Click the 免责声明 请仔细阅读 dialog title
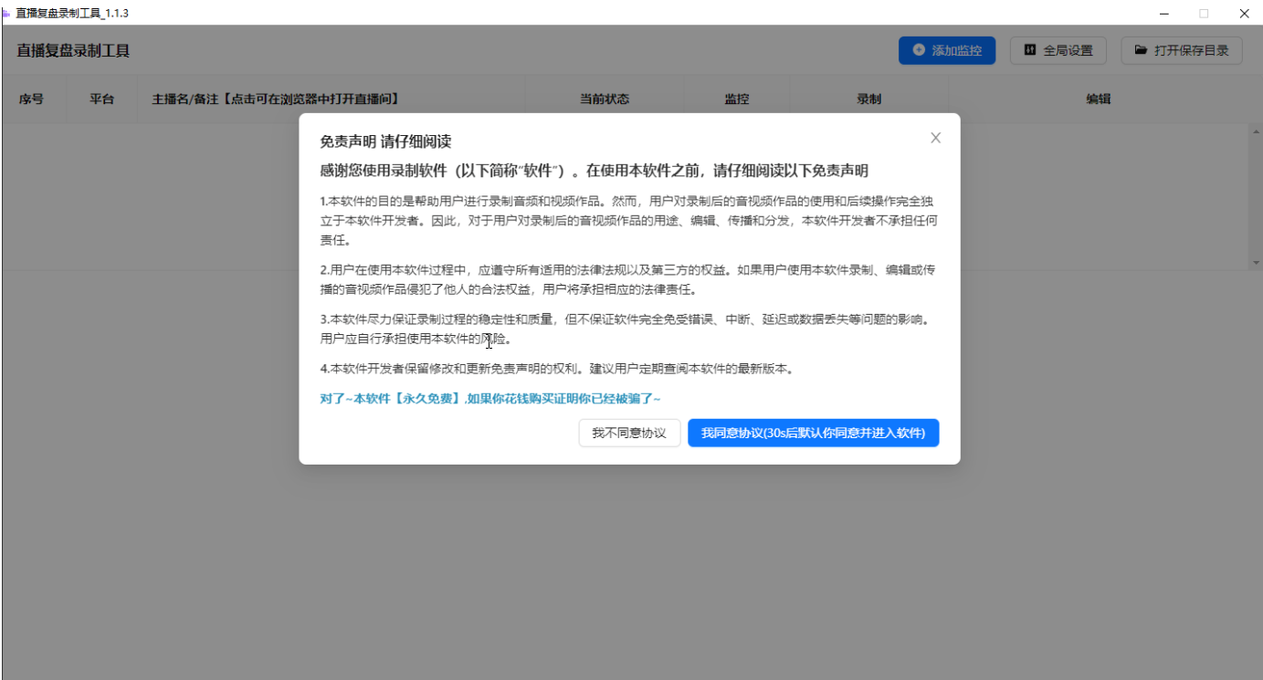Image resolution: width=1263 pixels, height=680 pixels. coord(385,141)
